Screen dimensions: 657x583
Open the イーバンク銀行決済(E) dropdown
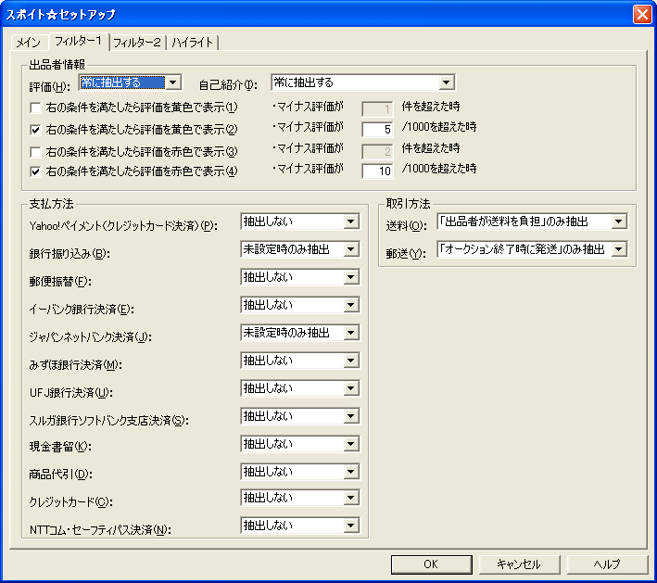[x=300, y=305]
